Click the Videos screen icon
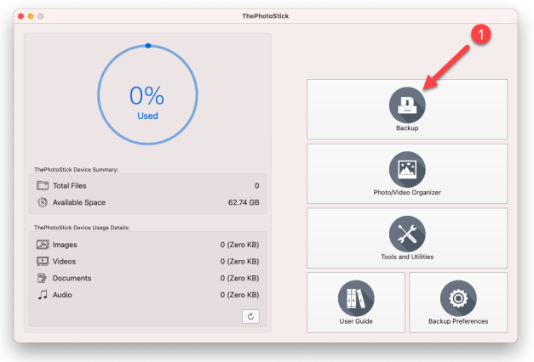This screenshot has width=534, height=362. [x=43, y=262]
